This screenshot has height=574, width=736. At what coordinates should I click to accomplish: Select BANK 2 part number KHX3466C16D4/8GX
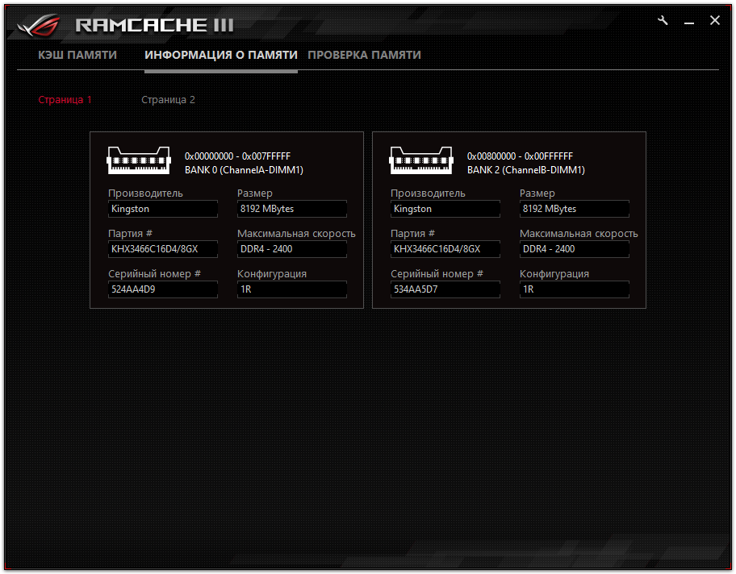click(445, 249)
